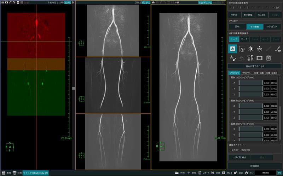Click the '寝台位置で合わせる' button
This screenshot has width=283, height=176.
point(255,66)
